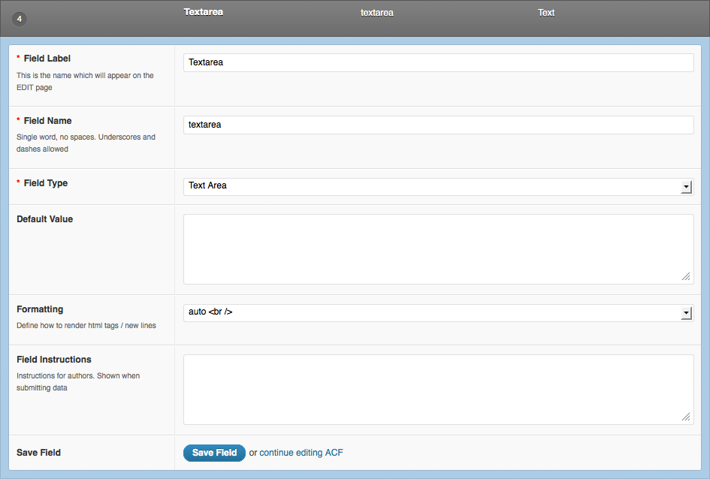Viewport: 710px width, 479px height.
Task: Focus the Field Name text input
Action: pyautogui.click(x=438, y=125)
